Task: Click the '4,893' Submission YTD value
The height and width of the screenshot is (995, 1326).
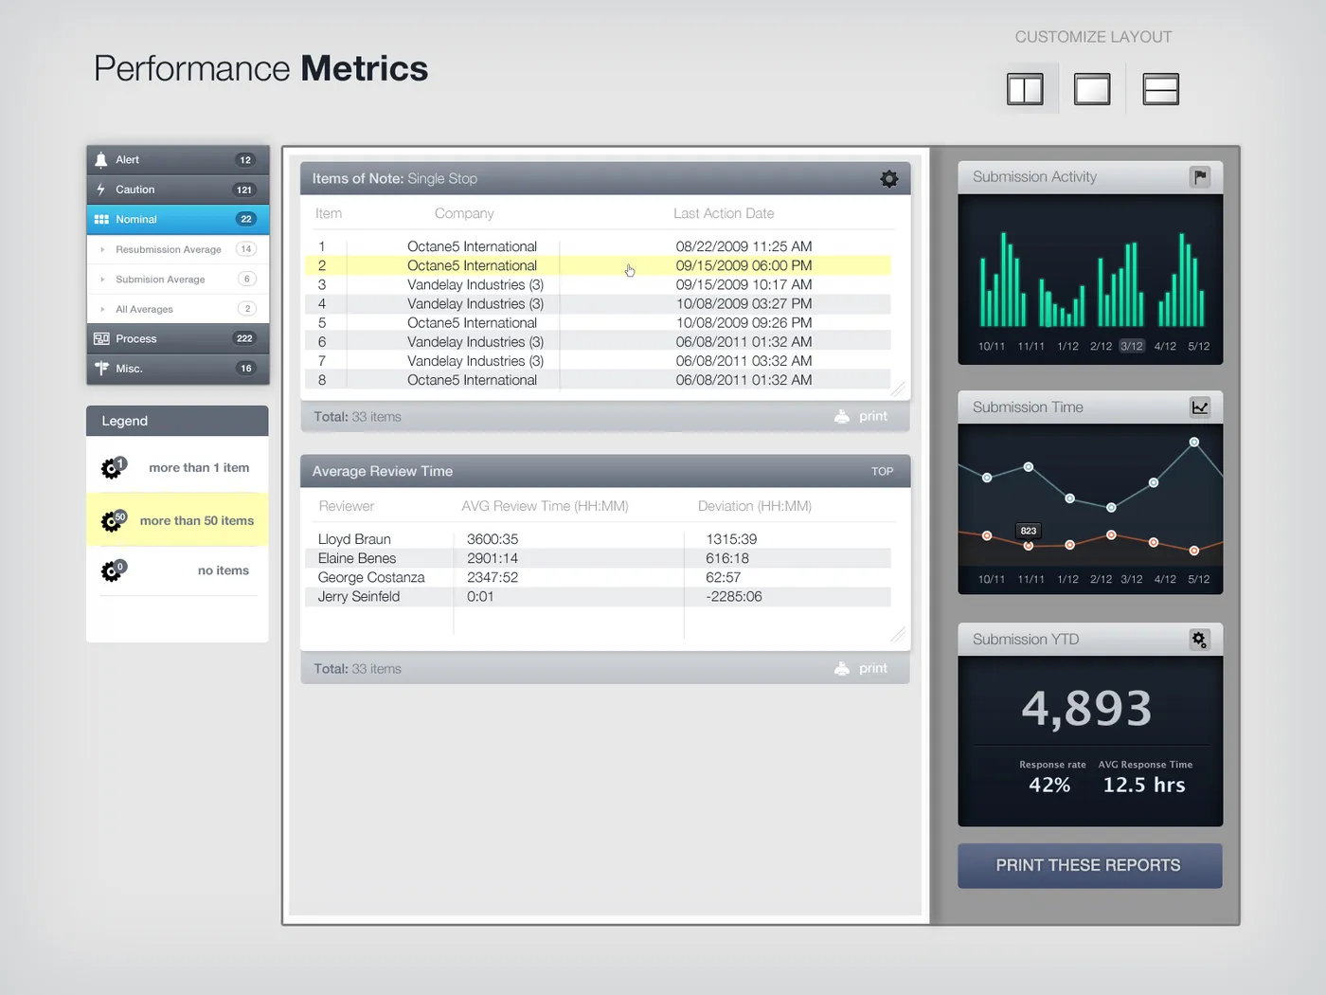Action: click(1087, 708)
